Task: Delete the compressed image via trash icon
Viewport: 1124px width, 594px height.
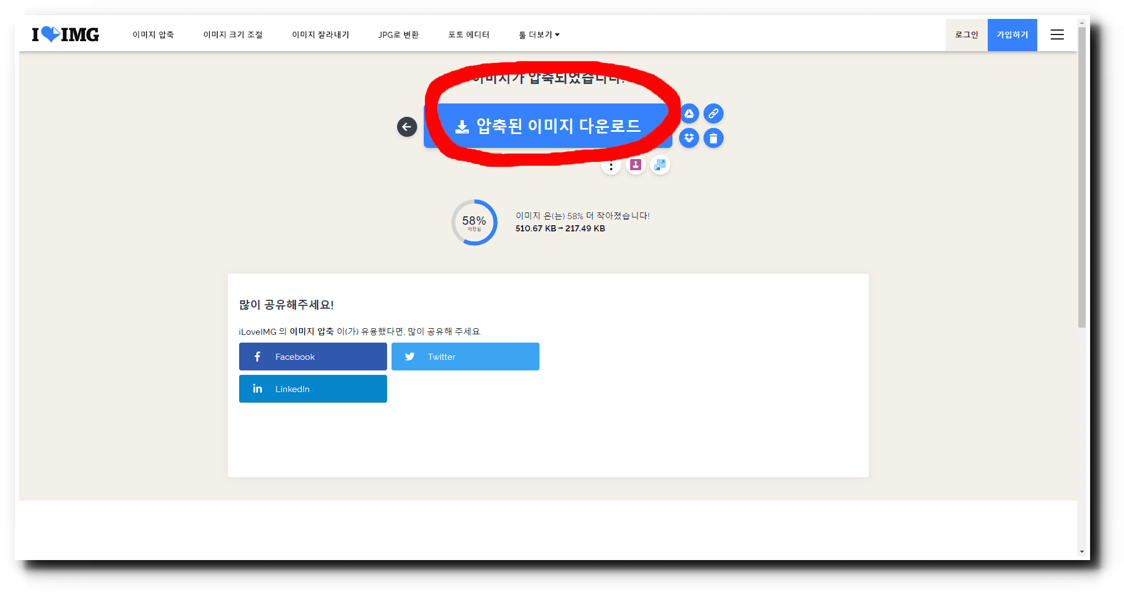Action: (714, 138)
